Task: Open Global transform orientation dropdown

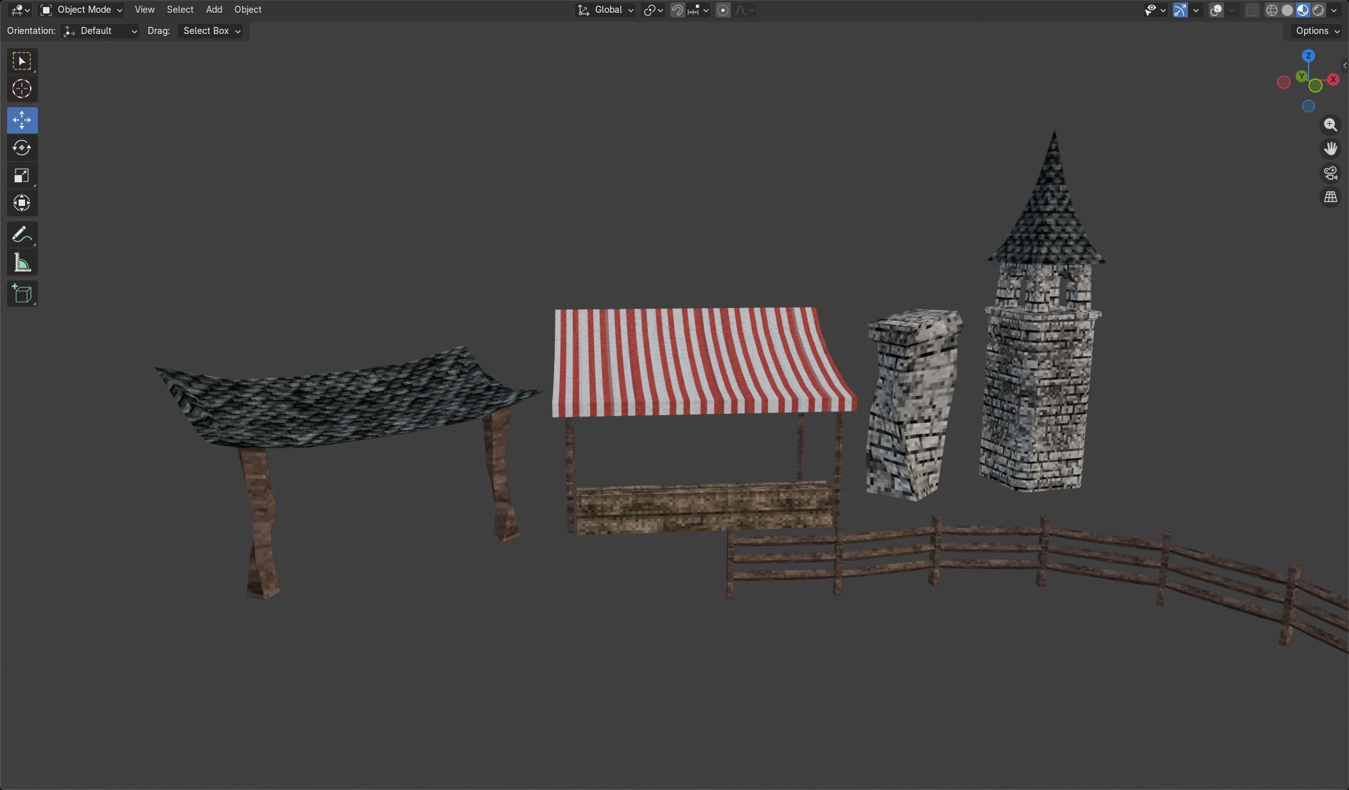Action: [606, 10]
